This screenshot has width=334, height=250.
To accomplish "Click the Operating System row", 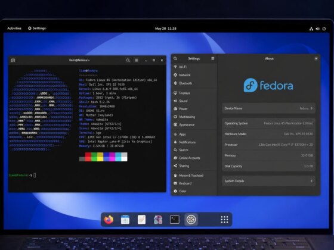I will coord(268,123).
